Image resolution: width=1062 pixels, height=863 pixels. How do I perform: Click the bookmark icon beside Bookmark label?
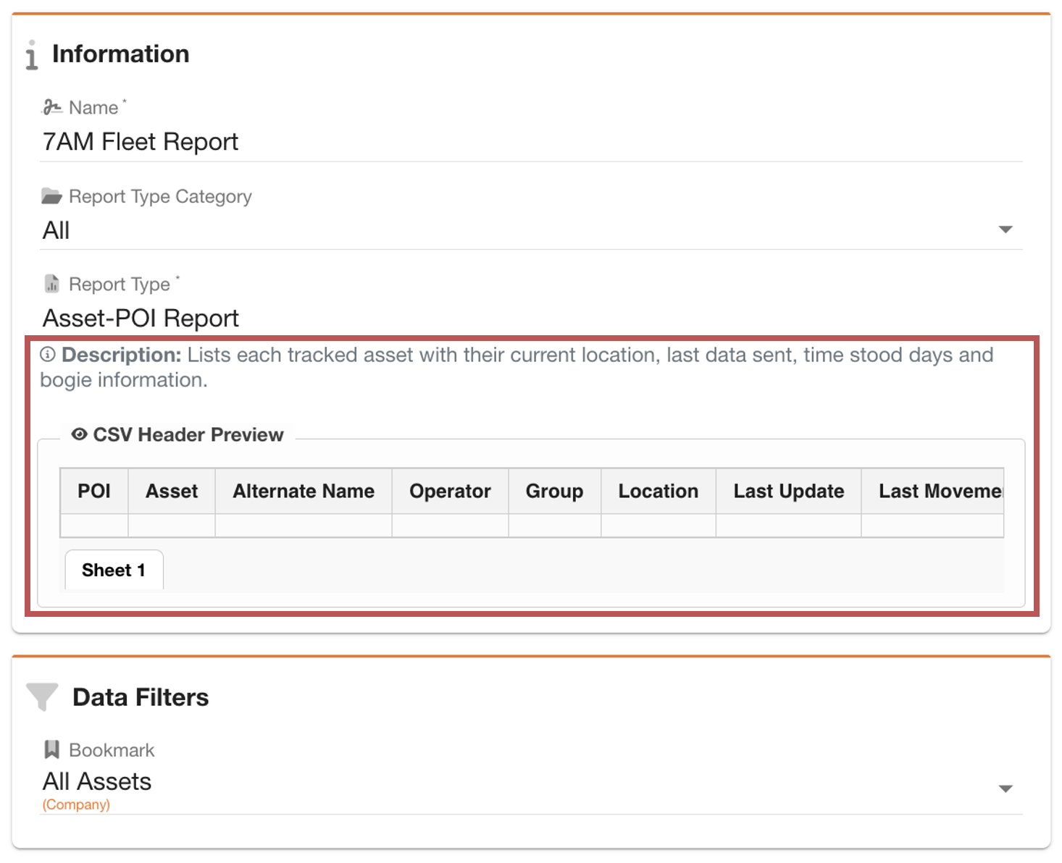(51, 749)
